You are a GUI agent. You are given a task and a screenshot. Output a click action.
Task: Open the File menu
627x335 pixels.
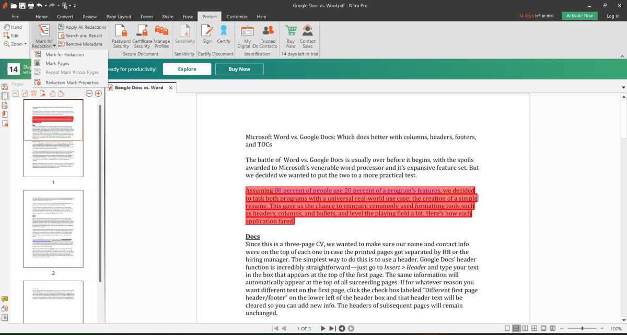click(x=15, y=17)
